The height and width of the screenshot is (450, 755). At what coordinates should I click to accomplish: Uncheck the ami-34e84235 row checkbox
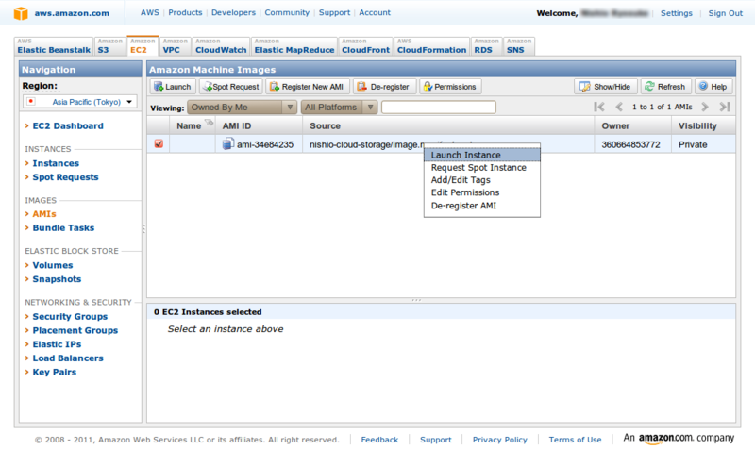click(159, 144)
